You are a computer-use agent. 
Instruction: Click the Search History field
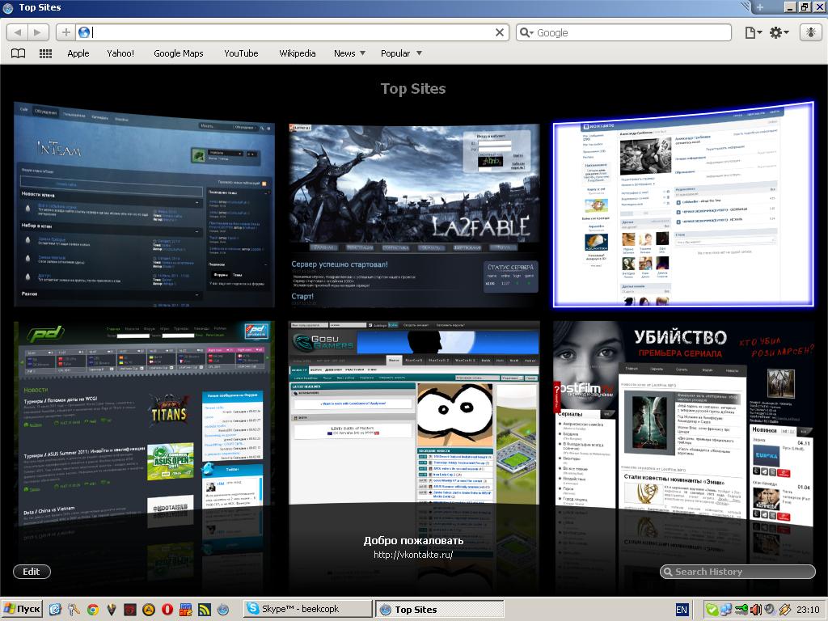point(737,572)
